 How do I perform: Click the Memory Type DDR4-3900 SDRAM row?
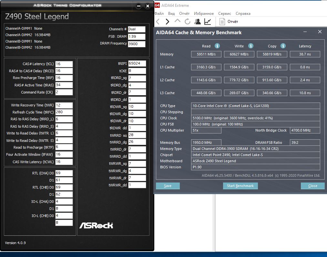point(255,149)
